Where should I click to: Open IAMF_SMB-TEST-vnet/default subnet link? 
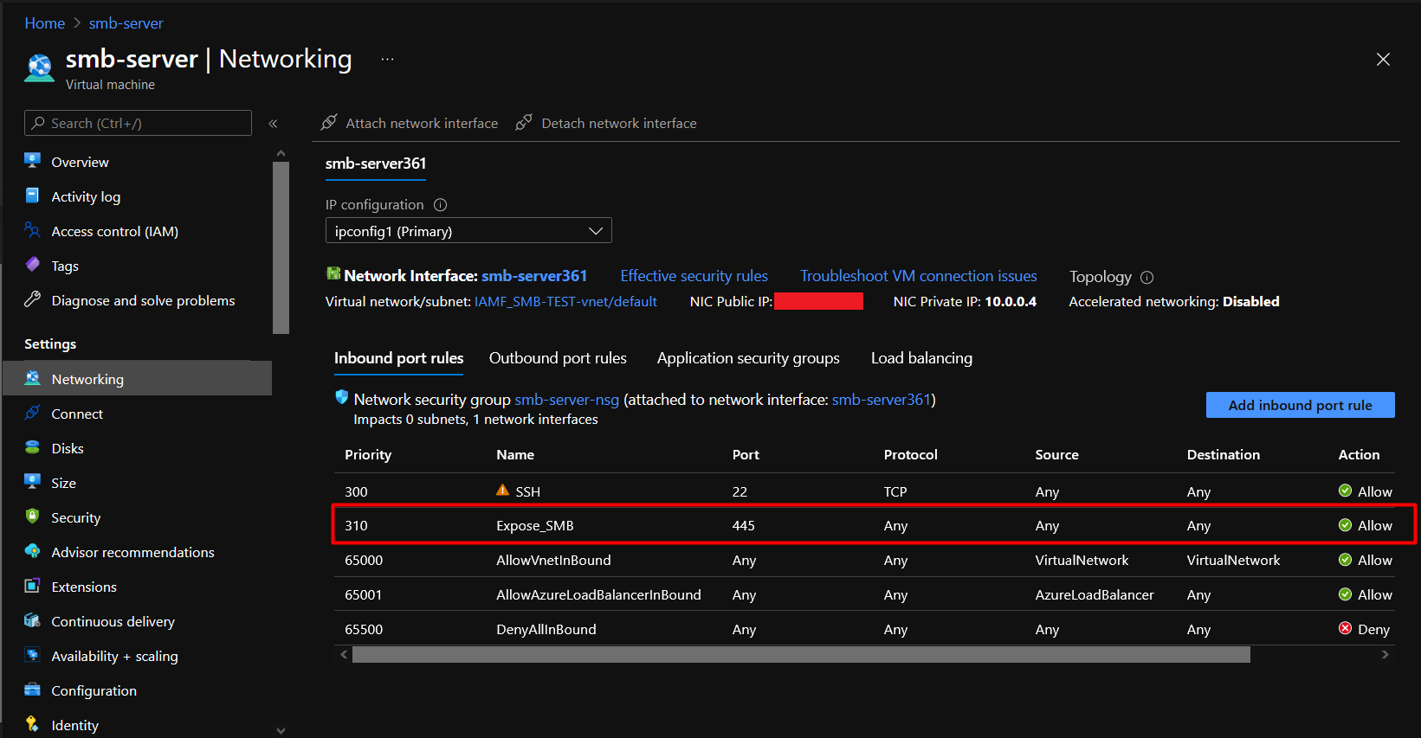[565, 302]
